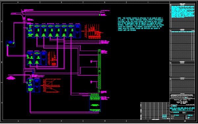Select the red chart beside the middle controller row
The image size is (198, 124).
coord(52,58)
